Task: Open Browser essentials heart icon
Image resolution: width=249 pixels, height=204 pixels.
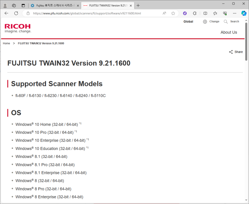Action: 225,13
